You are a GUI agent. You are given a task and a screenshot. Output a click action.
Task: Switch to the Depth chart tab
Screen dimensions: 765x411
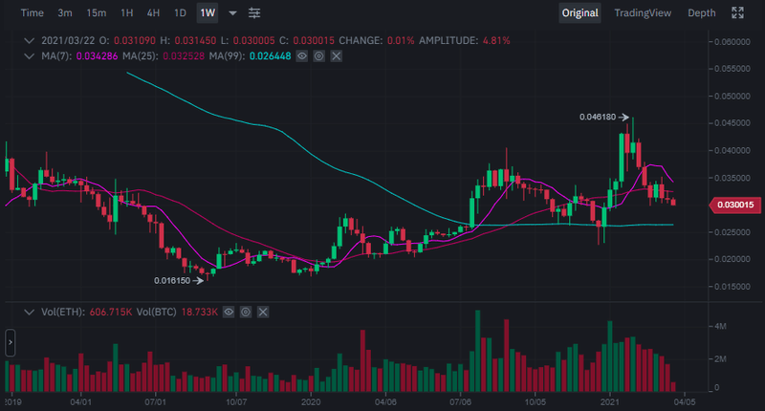701,13
